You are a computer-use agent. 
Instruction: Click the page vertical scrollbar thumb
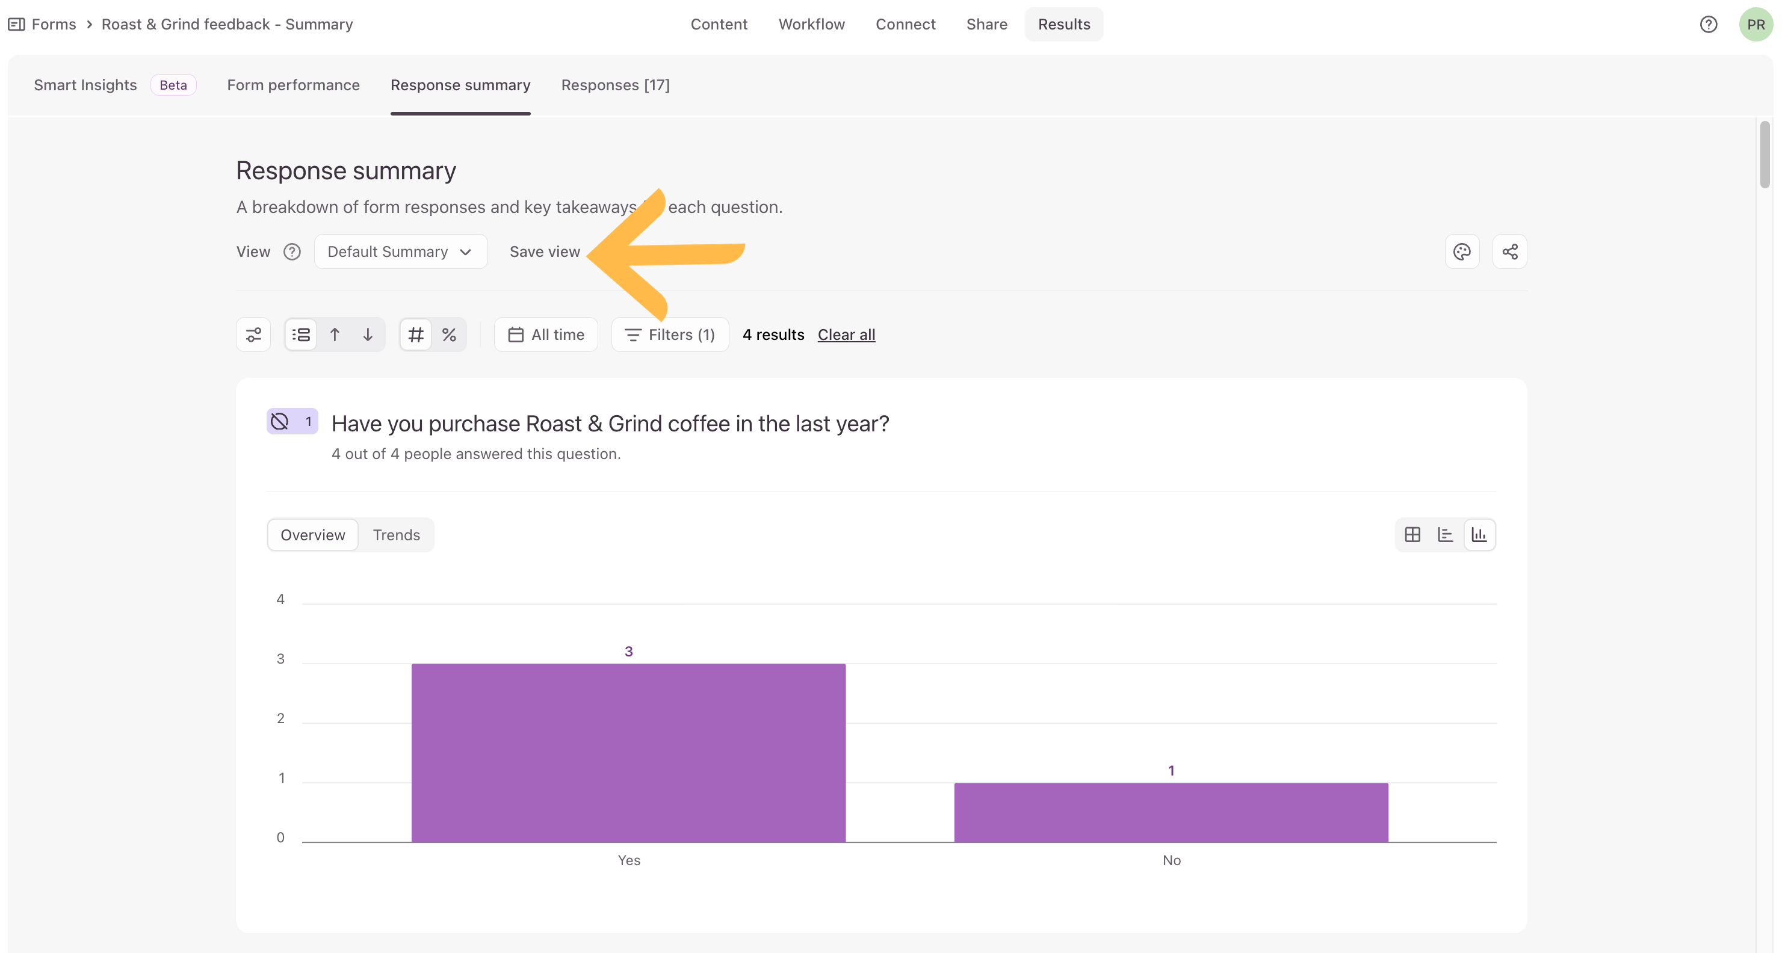coord(1764,154)
